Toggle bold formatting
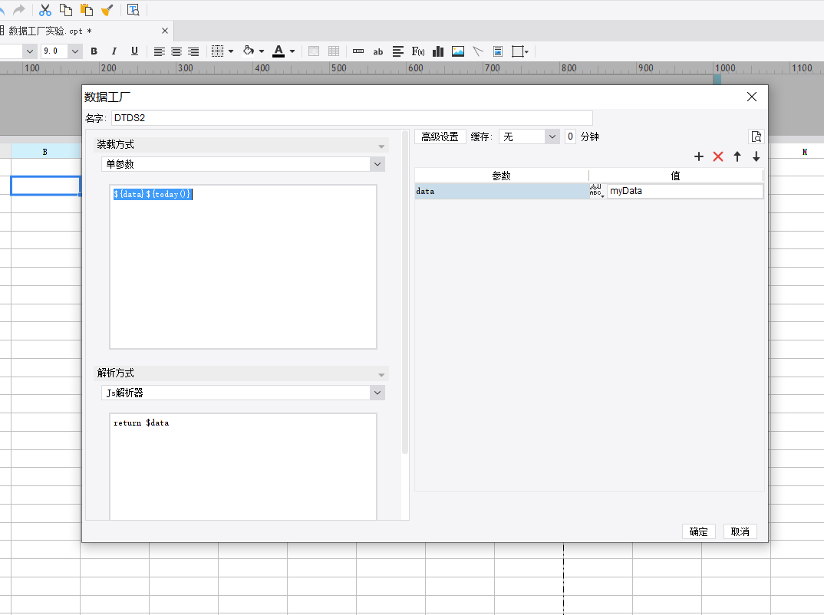Screen dimensions: 824x615 pyautogui.click(x=94, y=51)
